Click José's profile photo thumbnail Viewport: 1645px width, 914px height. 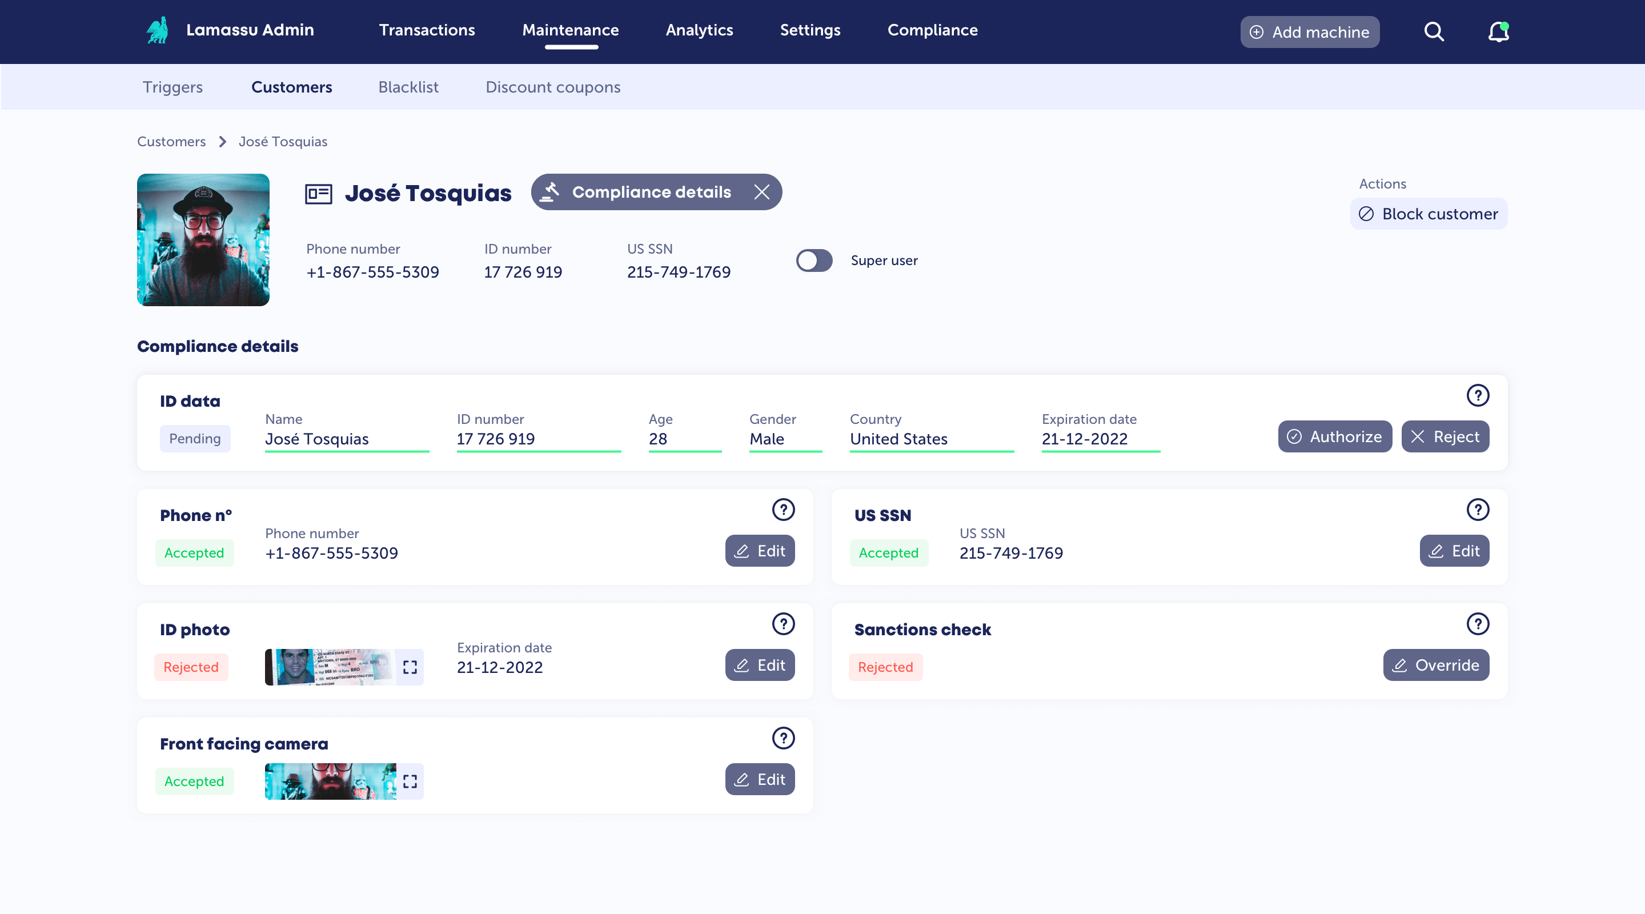click(203, 239)
